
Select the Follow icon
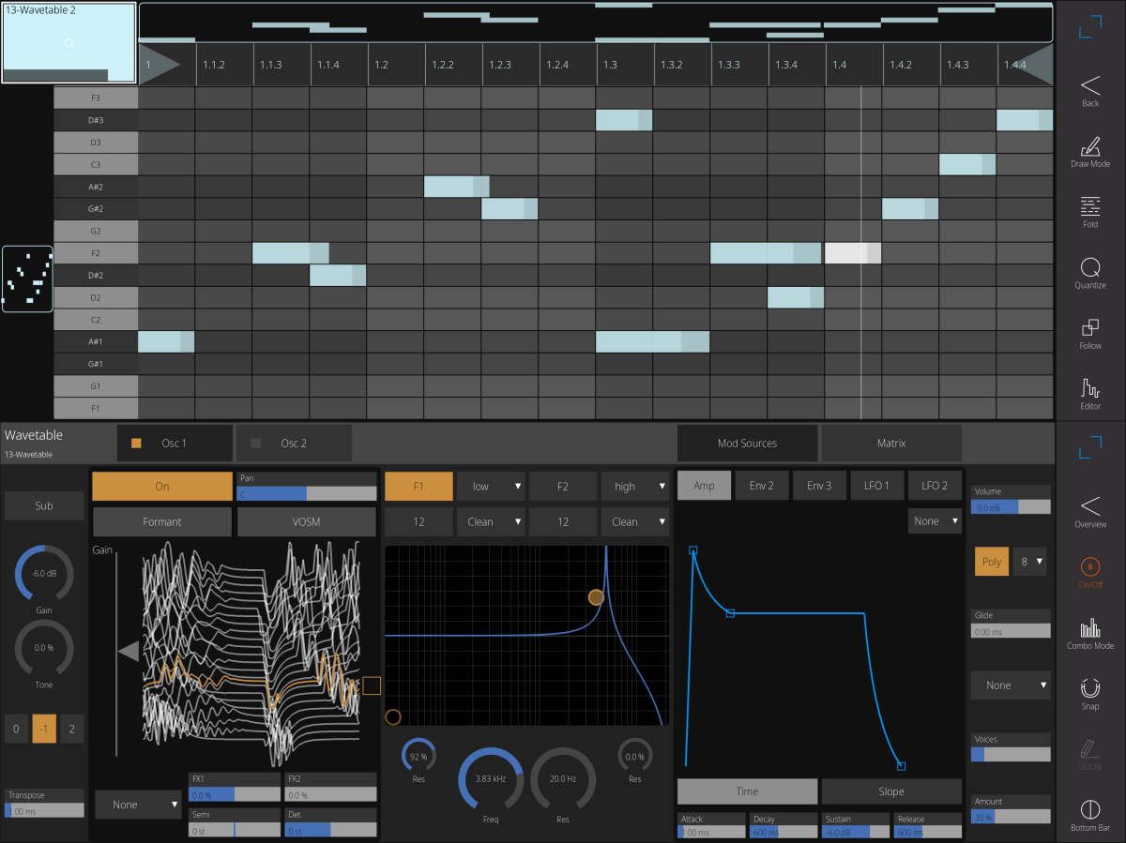[1089, 332]
